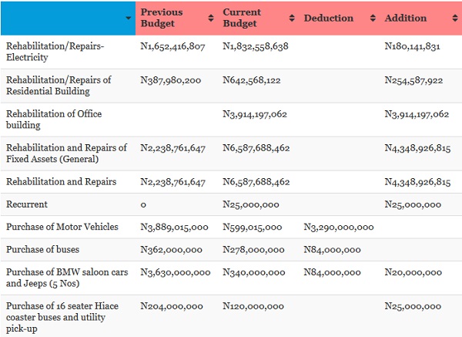Click the Recurrent row label
The height and width of the screenshot is (337, 462).
[27, 204]
